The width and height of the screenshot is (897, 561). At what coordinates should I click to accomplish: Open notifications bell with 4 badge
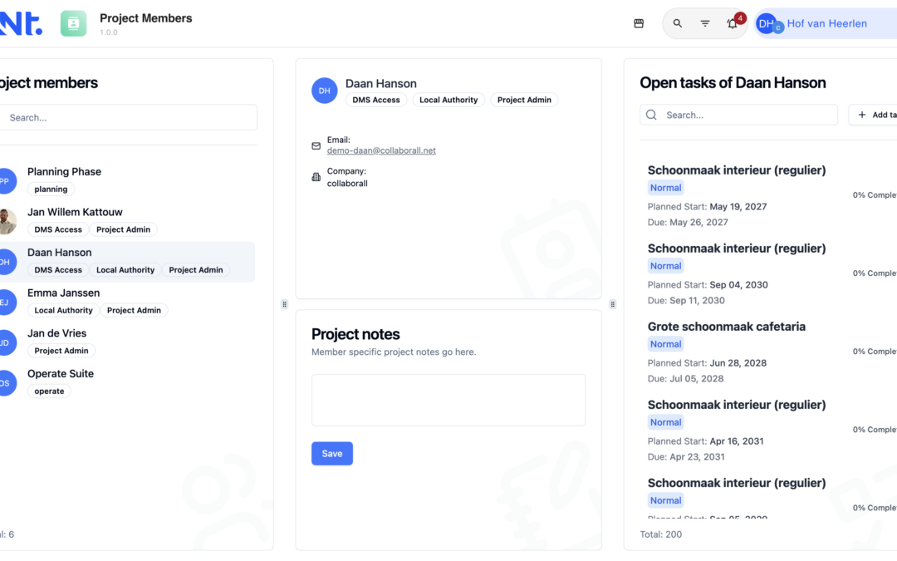[x=733, y=23]
